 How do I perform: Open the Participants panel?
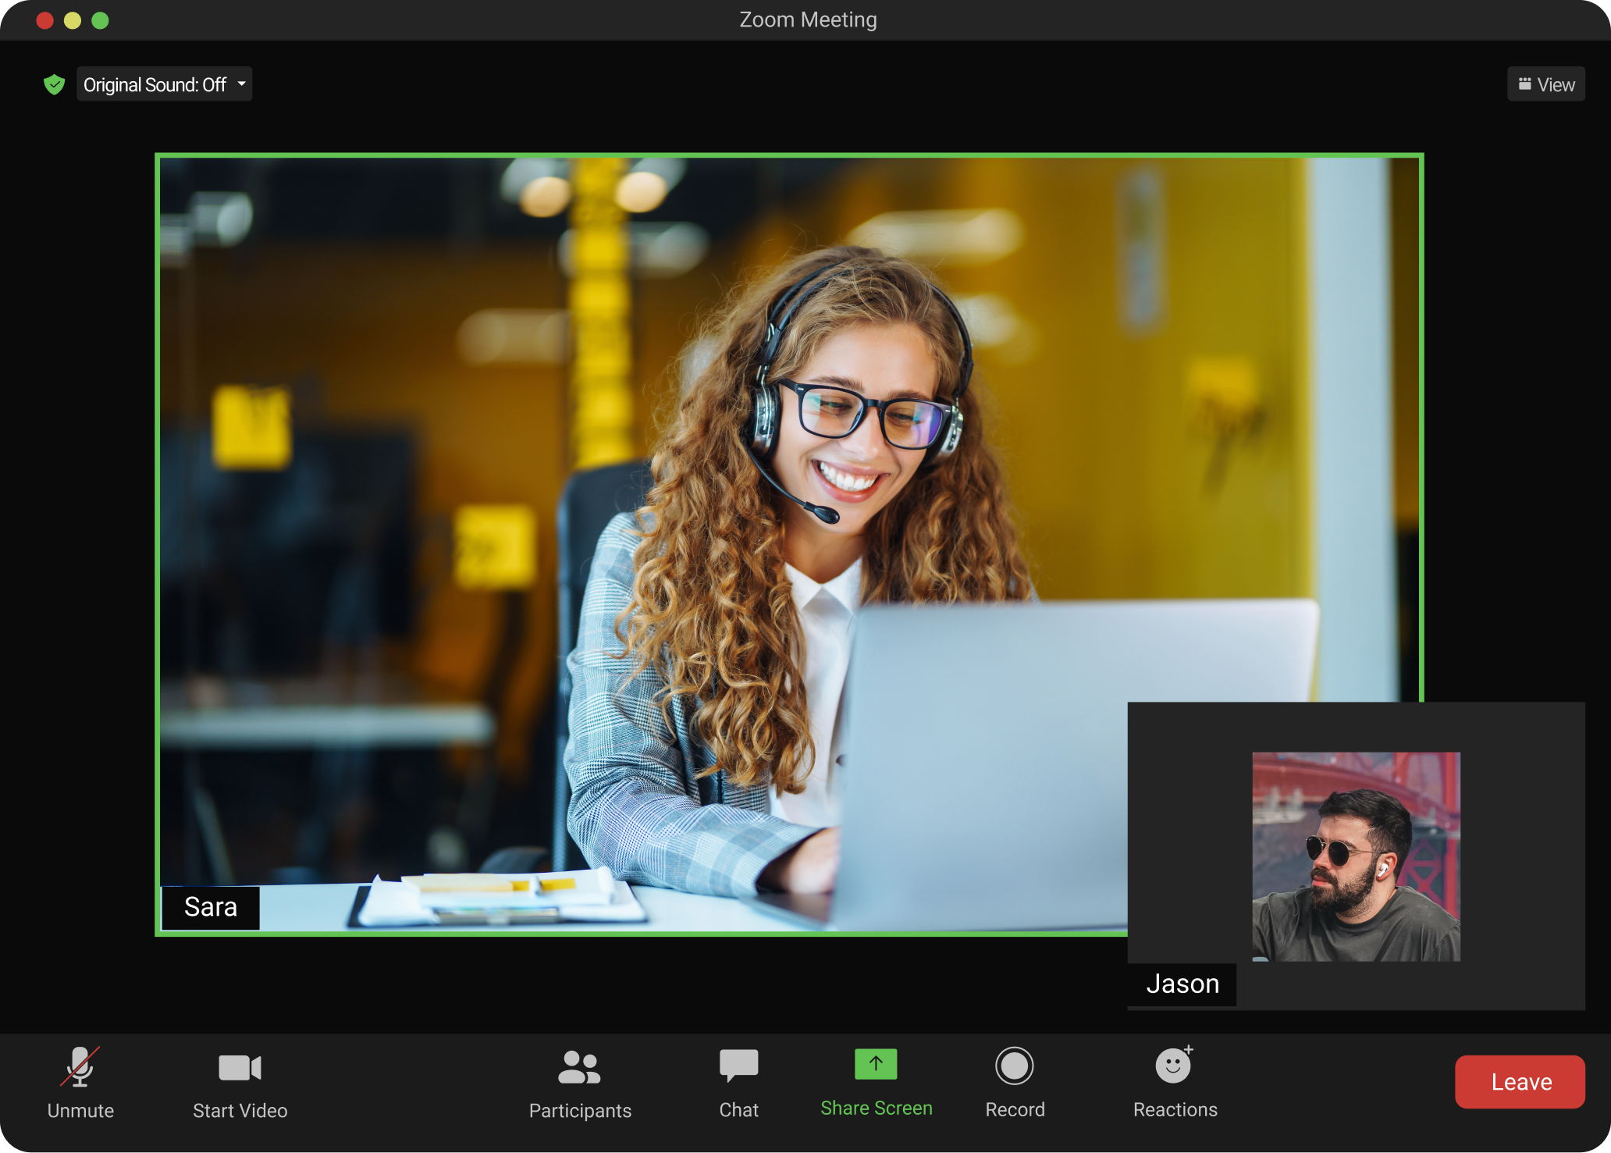point(580,1084)
